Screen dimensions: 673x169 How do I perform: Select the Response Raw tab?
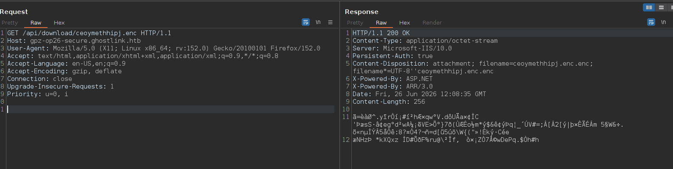pyautogui.click(x=381, y=23)
